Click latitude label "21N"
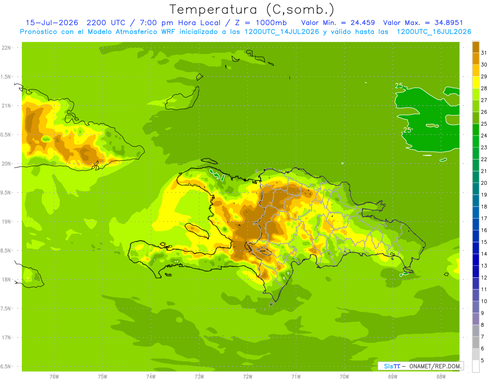Screen dimensions: 495x382 (x=6, y=105)
